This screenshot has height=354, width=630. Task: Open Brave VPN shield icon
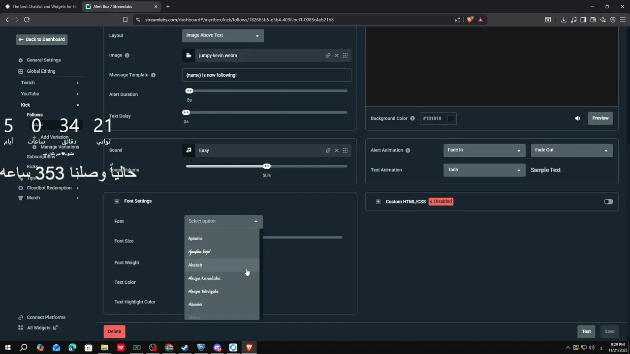[x=613, y=20]
